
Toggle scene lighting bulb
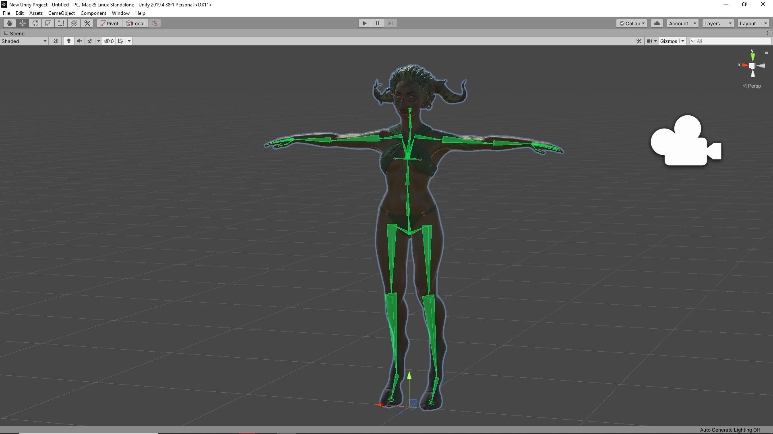[69, 41]
